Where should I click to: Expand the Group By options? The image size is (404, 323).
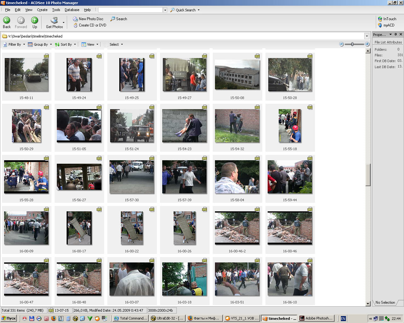[40, 44]
